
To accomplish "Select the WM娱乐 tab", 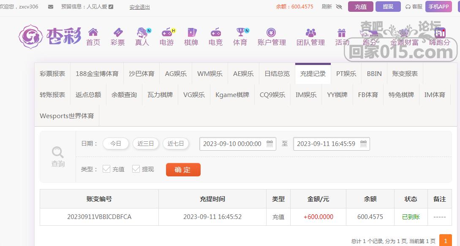I will click(210, 73).
